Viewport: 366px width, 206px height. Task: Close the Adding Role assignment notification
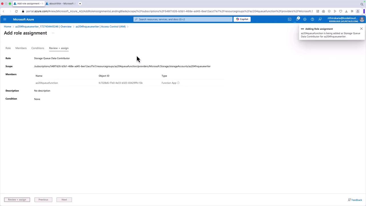tap(361, 29)
